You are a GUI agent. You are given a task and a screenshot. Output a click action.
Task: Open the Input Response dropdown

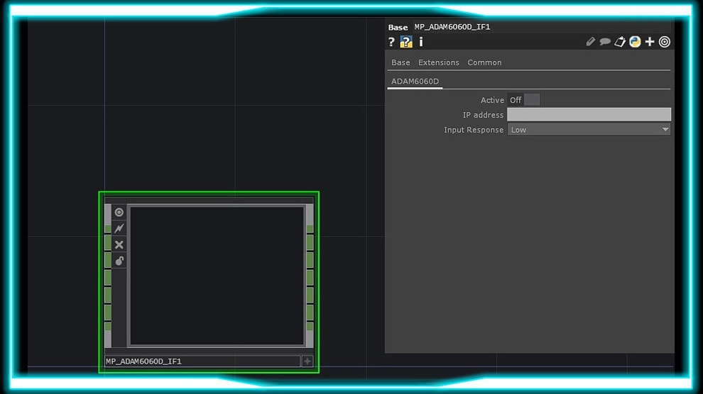589,130
